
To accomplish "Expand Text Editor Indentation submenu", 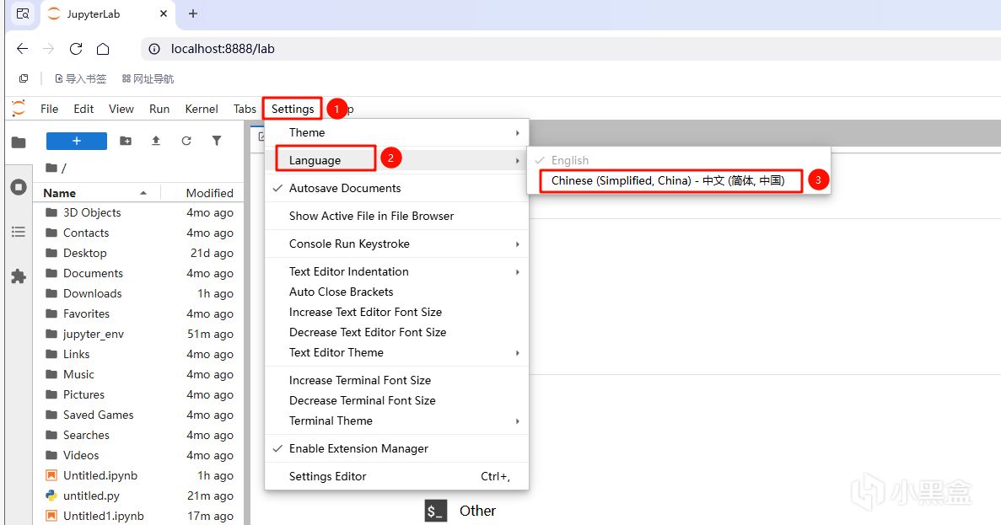I will pos(396,271).
